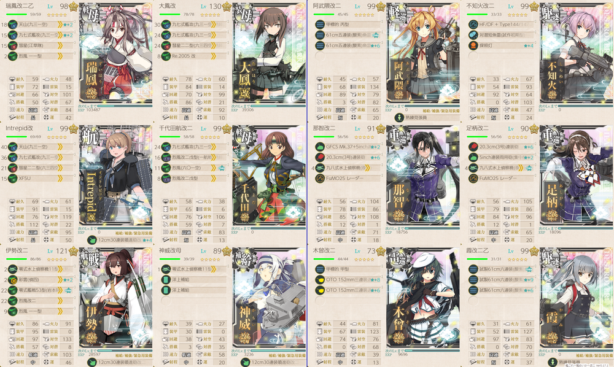
Task: Select the 彩雲(偵四) plane icon on 伊勢改二
Action: pyautogui.click(x=12, y=280)
